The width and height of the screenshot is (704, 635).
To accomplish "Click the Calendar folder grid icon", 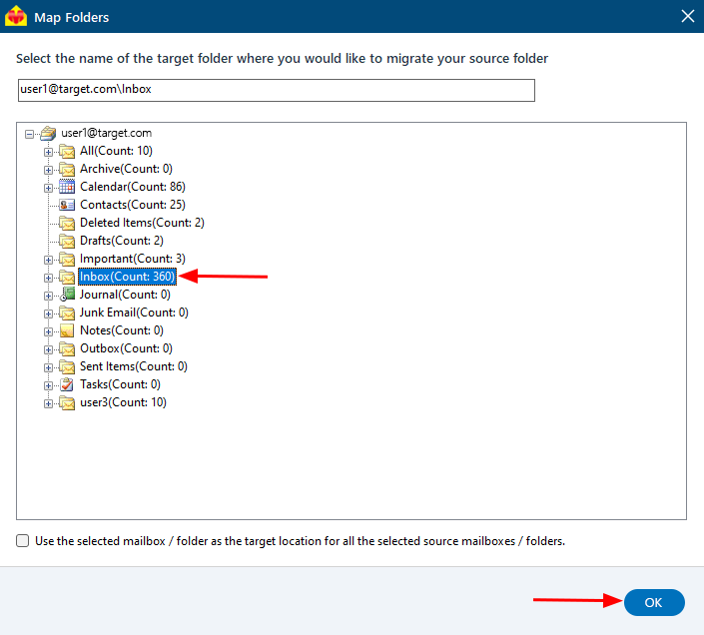I will coord(67,187).
